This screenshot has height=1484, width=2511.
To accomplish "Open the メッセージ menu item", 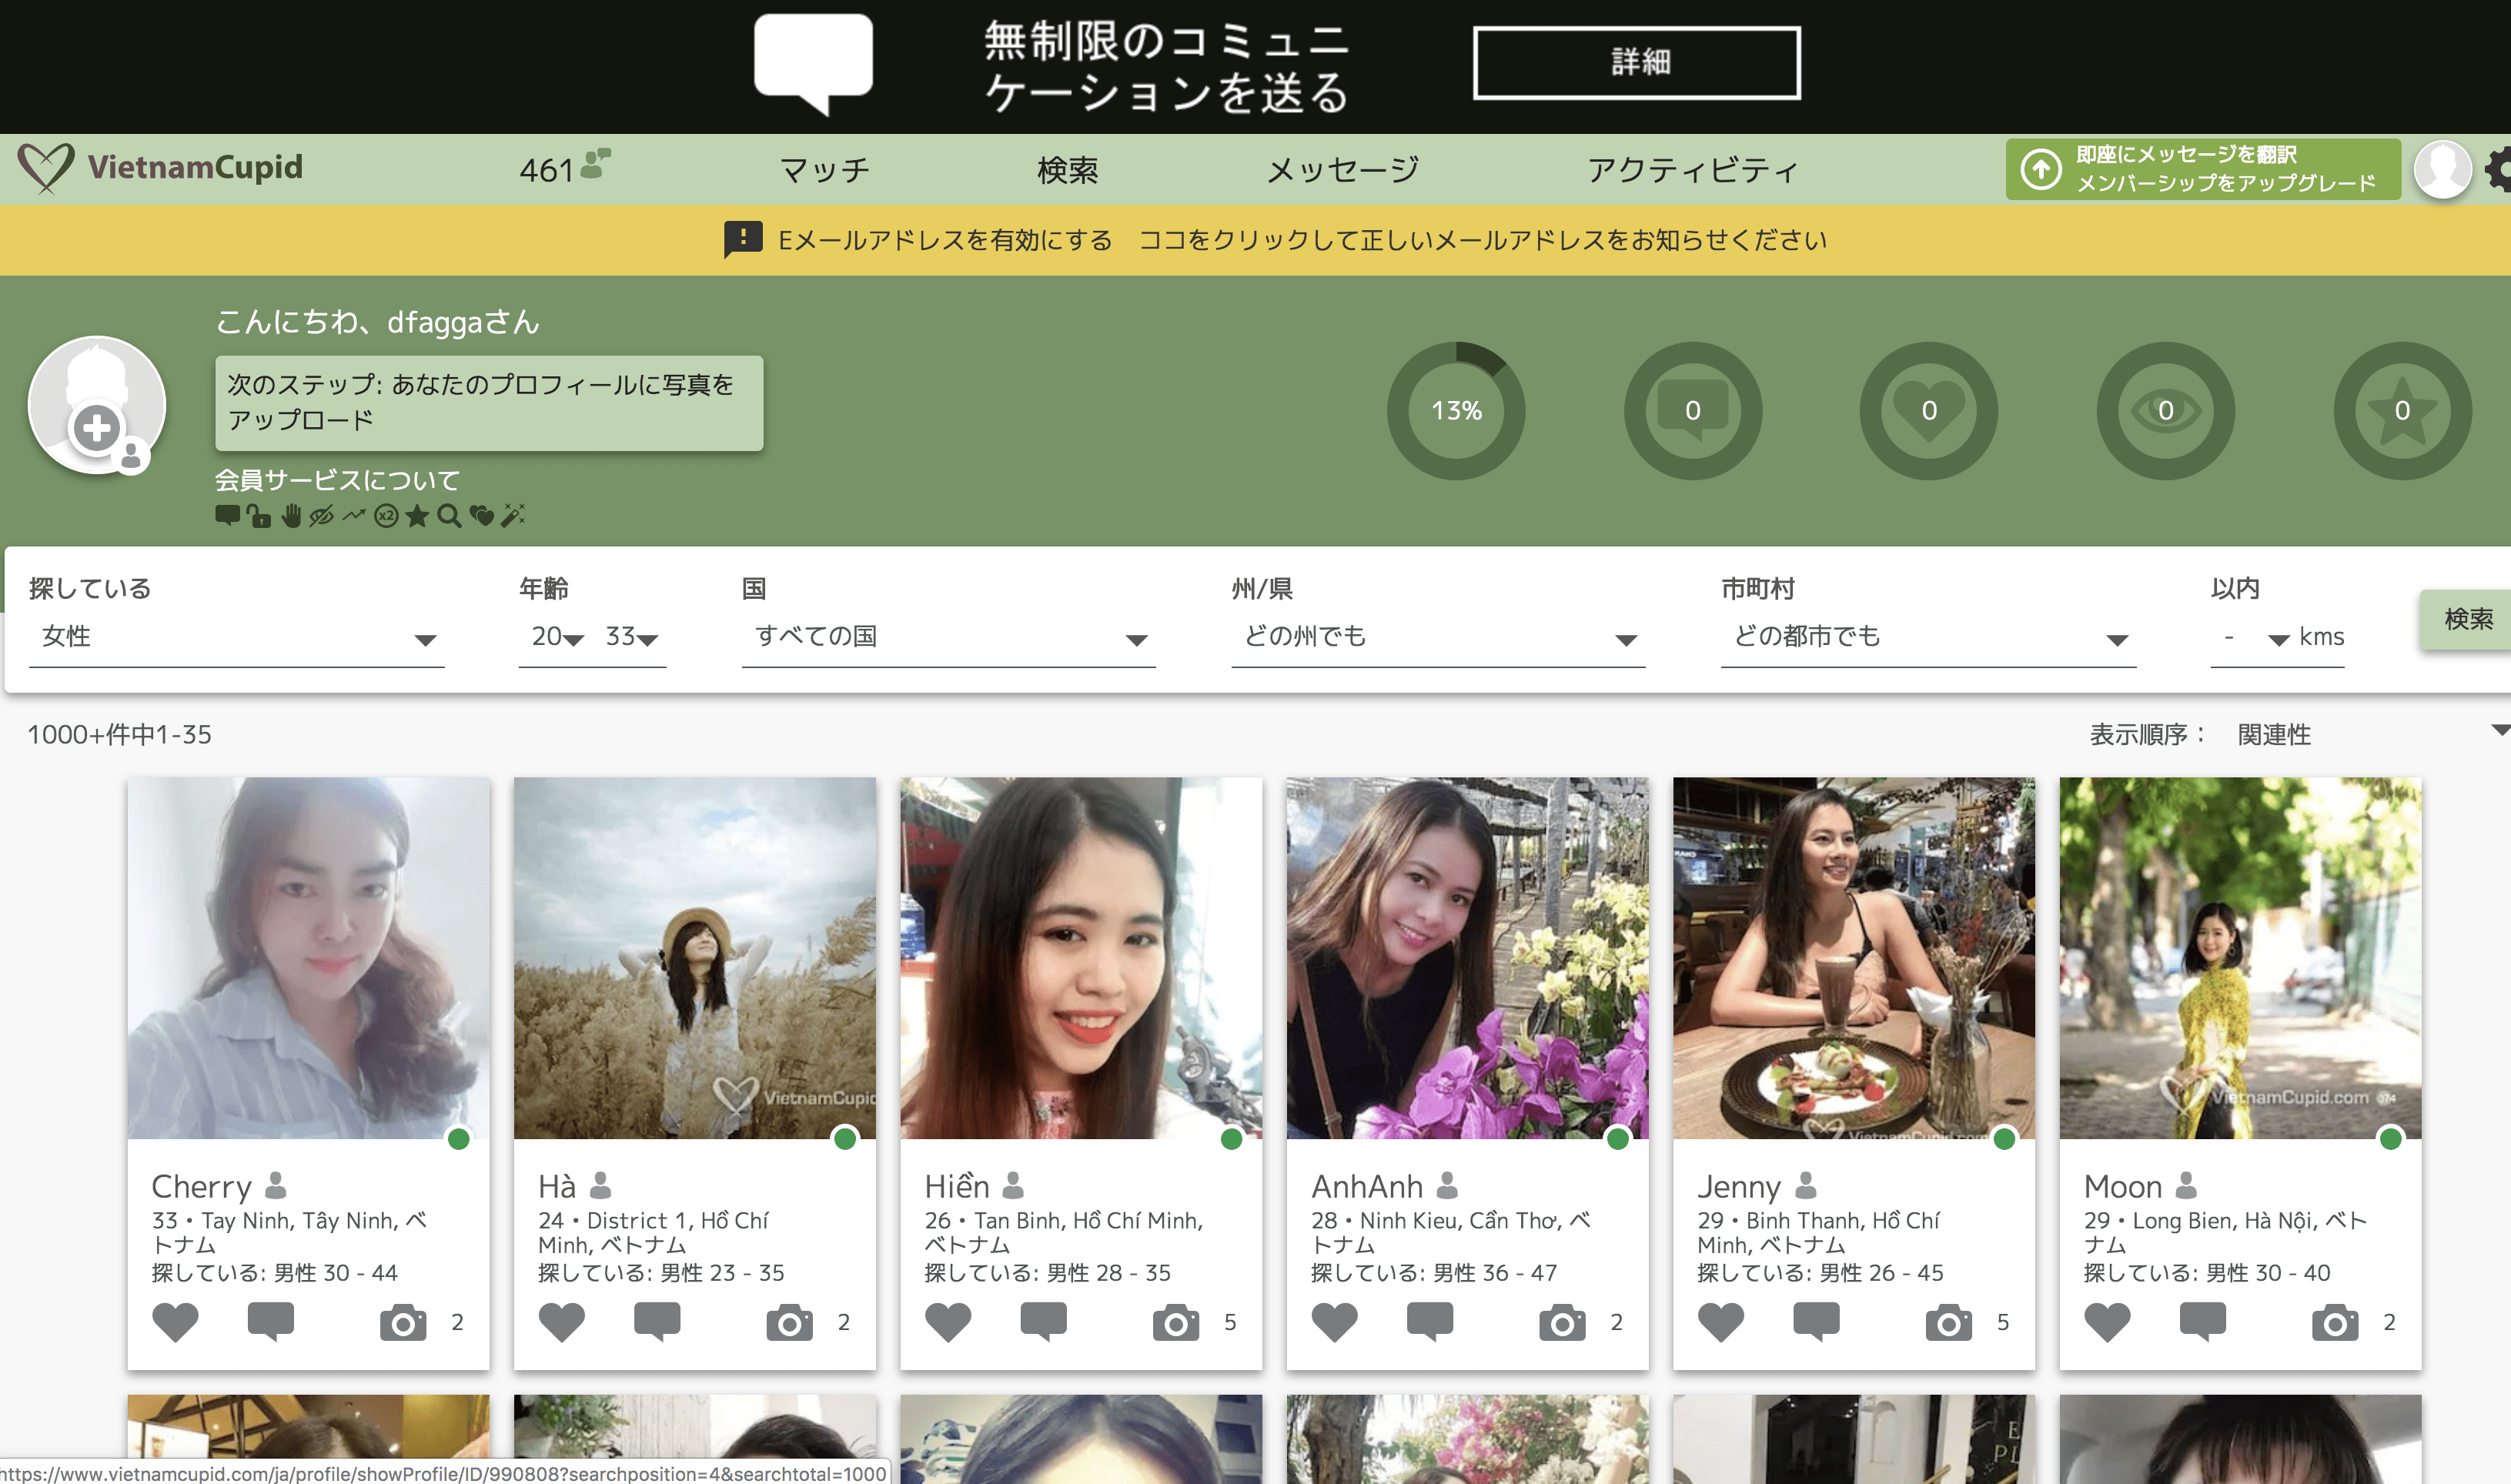I will (1342, 170).
